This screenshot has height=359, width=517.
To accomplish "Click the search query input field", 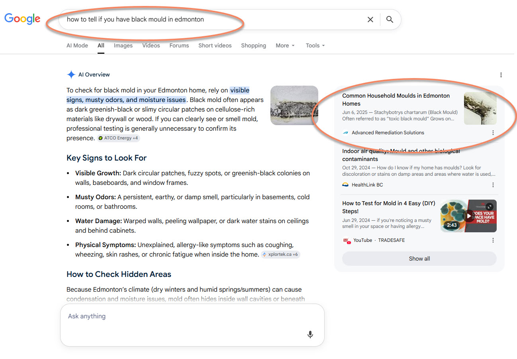I will [211, 20].
